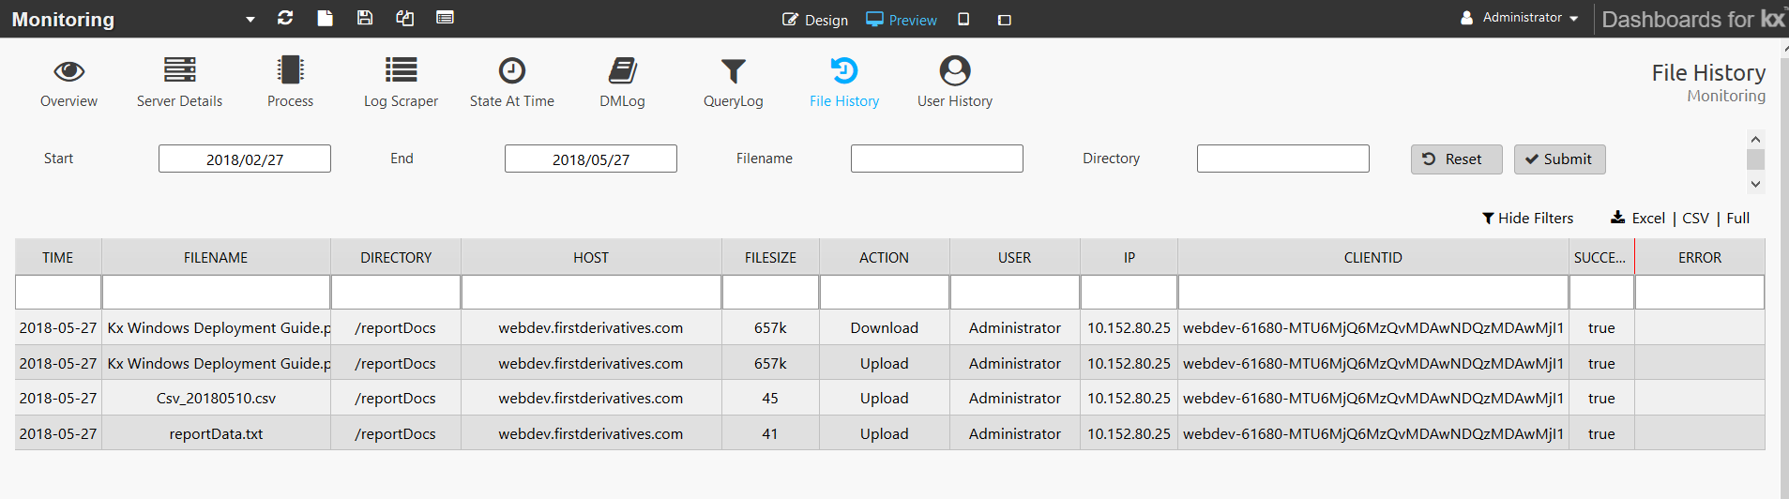Sort by IP column header
The width and height of the screenshot is (1789, 499).
[x=1129, y=257]
